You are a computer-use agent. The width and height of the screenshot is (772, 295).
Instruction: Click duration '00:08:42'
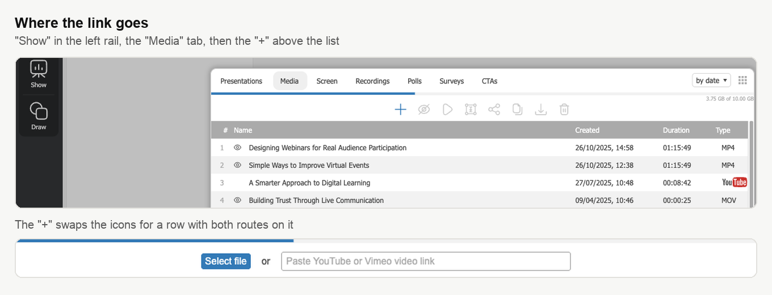(677, 183)
